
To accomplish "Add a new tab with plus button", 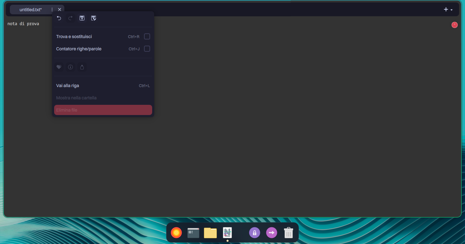I will [x=446, y=10].
